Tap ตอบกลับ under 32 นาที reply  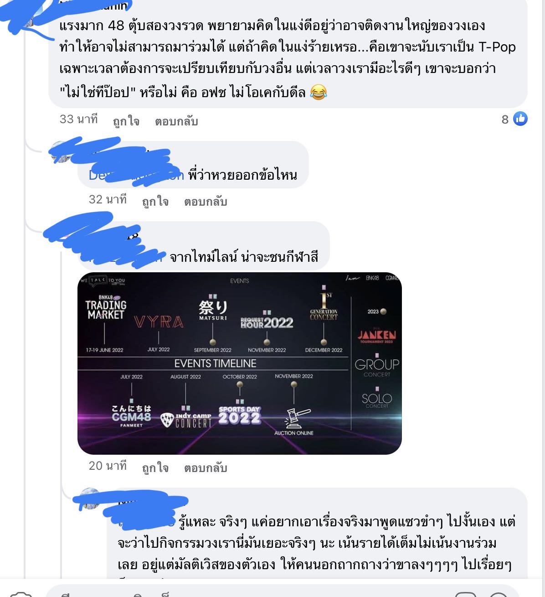[x=206, y=201]
